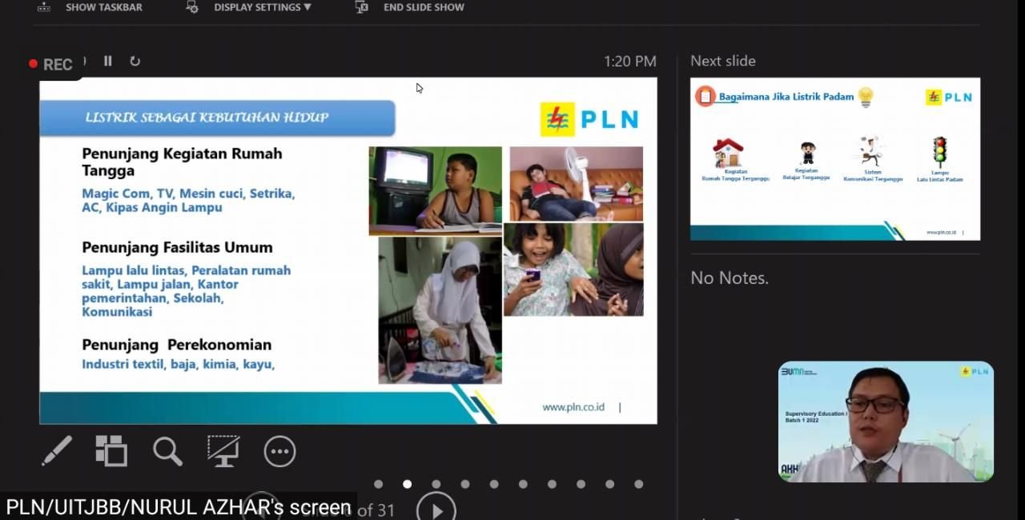This screenshot has width=1025, height=520.
Task: Click the Display Settings gear icon
Action: point(191,7)
